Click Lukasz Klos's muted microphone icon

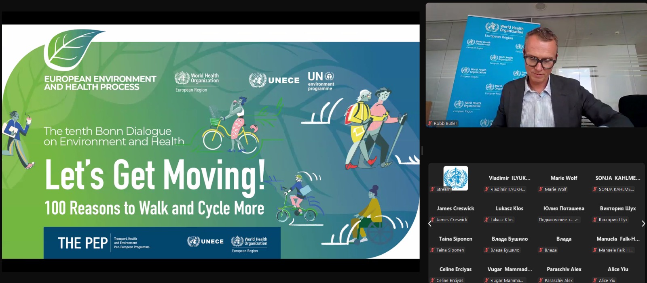487,220
